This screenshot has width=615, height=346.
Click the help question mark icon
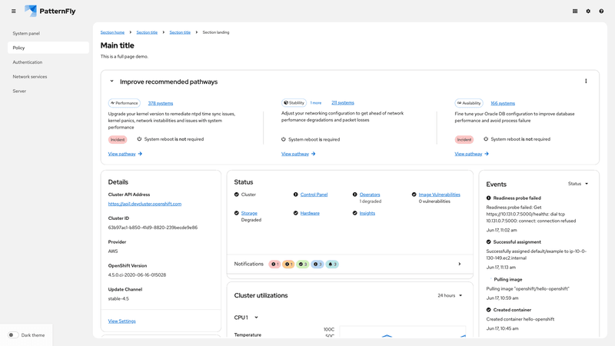[601, 12]
